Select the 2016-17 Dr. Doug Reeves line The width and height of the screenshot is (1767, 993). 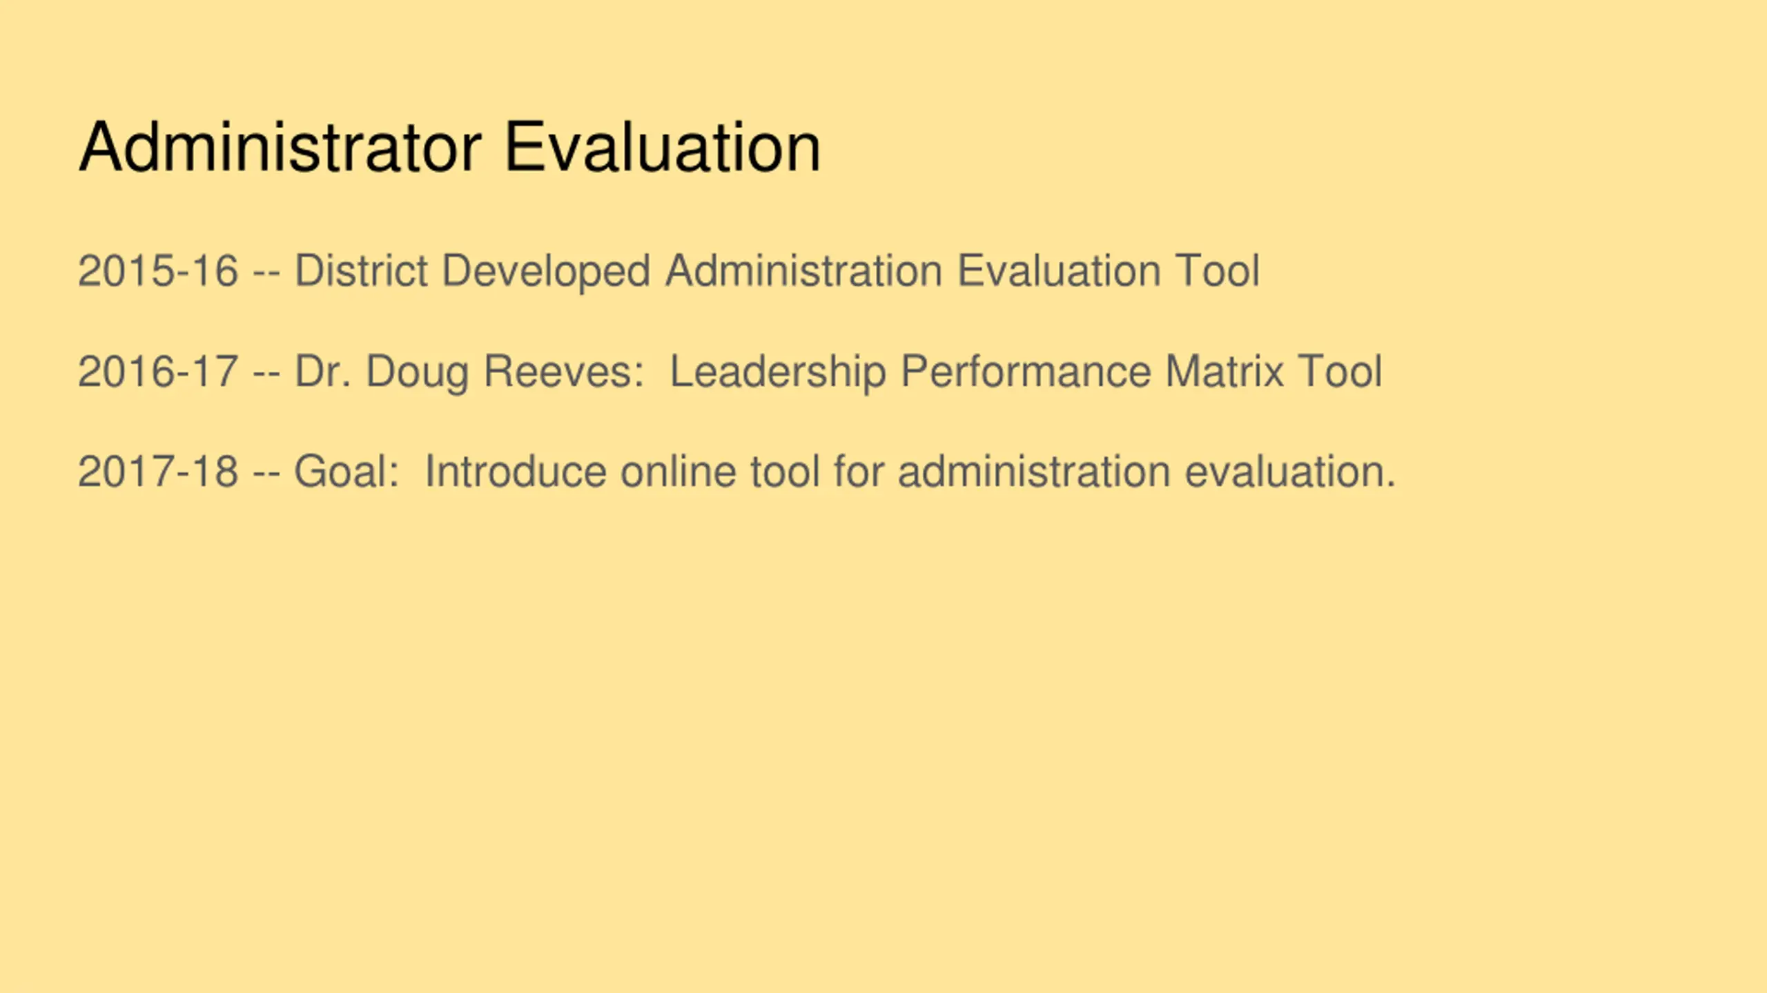click(730, 372)
